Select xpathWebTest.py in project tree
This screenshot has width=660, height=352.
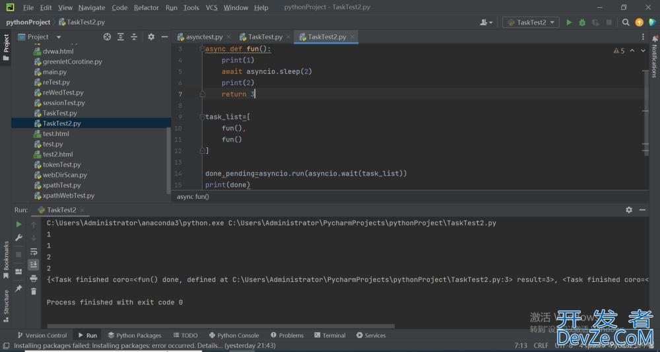(x=69, y=195)
